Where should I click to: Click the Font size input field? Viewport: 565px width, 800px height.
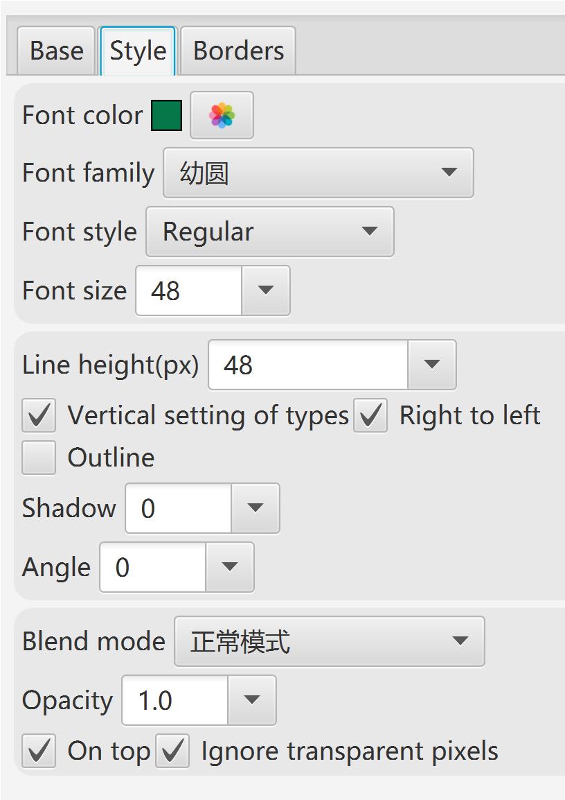coord(188,290)
